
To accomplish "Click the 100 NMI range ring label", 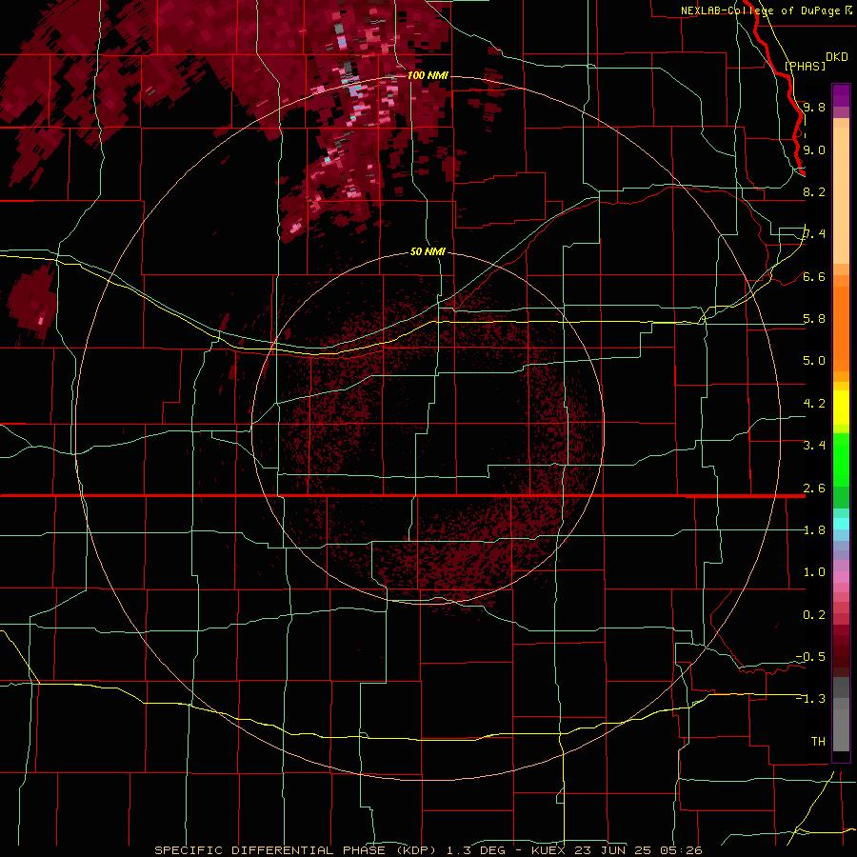I will pyautogui.click(x=428, y=75).
